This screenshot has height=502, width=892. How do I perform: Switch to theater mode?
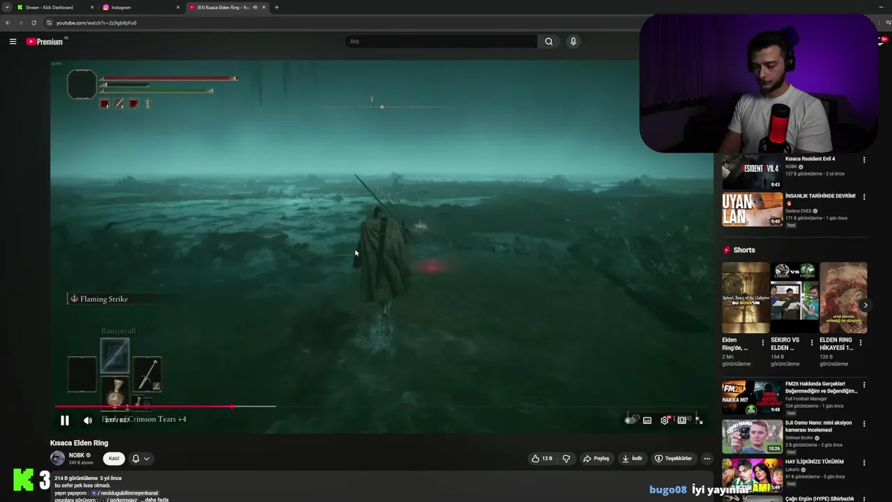point(682,420)
